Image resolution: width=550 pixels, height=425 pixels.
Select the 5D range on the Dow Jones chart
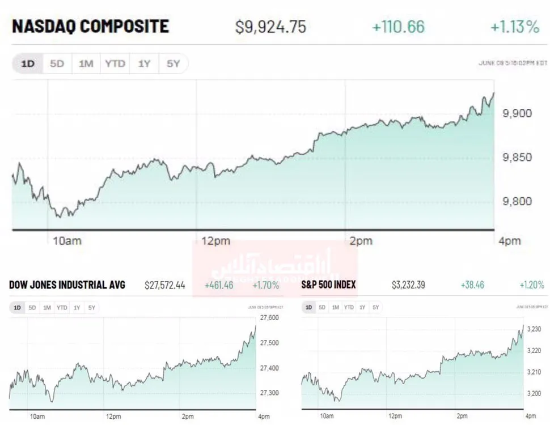(32, 308)
